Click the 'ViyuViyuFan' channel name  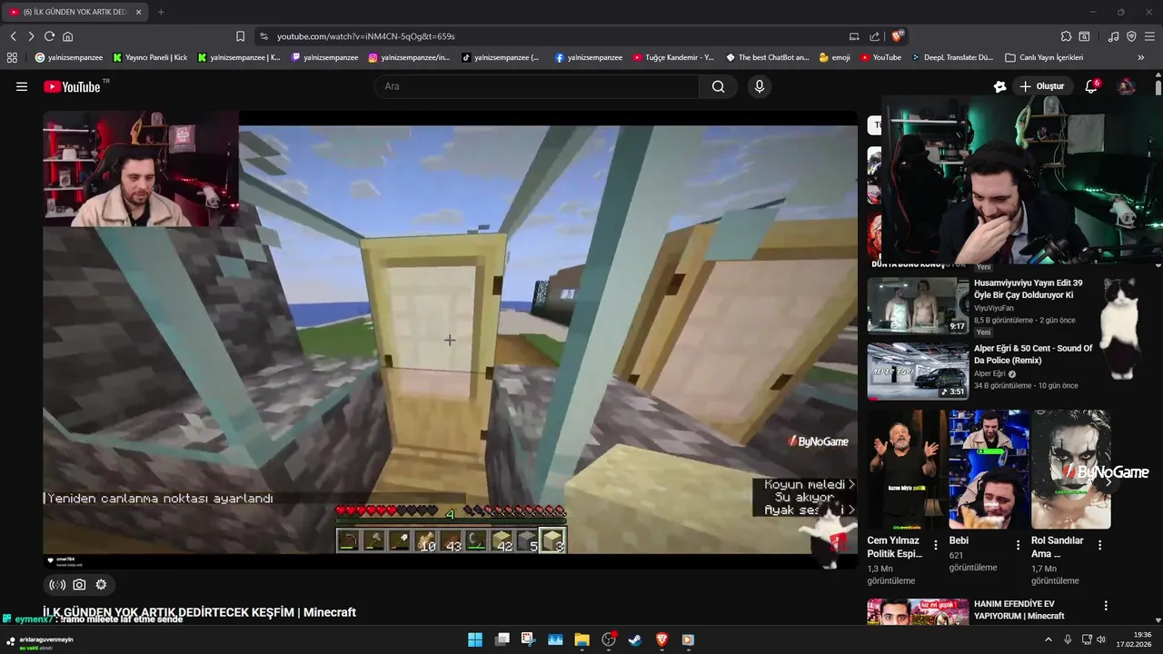993,308
